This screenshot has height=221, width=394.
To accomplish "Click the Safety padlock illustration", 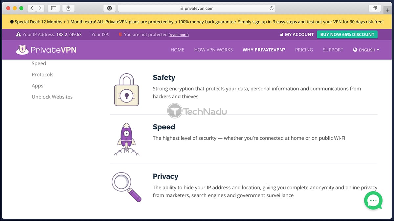I will point(126,89).
